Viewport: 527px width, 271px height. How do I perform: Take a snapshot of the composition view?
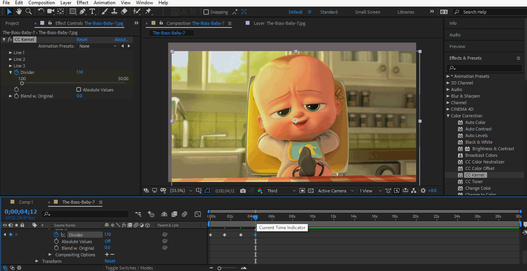tap(243, 190)
